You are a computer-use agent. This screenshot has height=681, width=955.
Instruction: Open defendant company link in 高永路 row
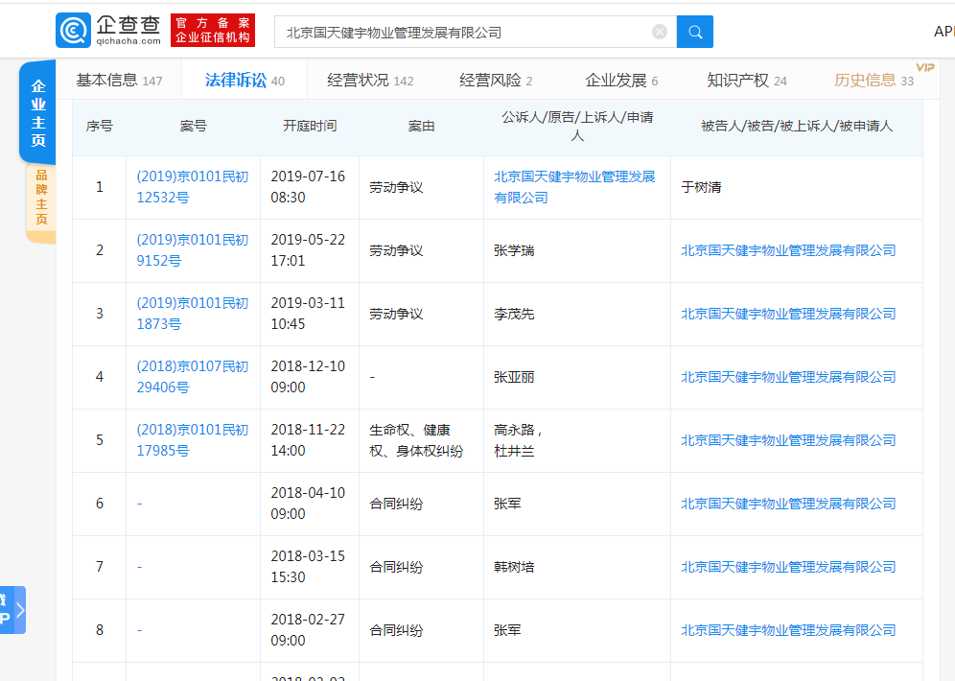(x=788, y=440)
